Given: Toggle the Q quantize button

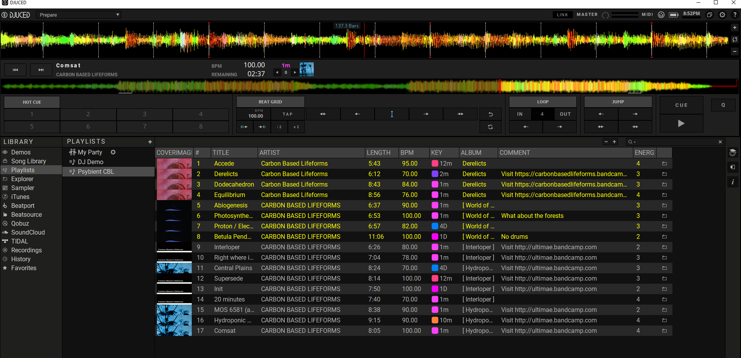Looking at the screenshot, I should point(723,105).
